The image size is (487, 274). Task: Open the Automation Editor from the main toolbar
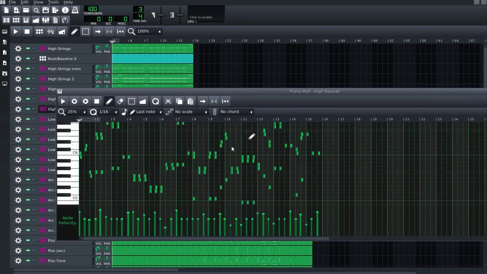click(x=36, y=20)
